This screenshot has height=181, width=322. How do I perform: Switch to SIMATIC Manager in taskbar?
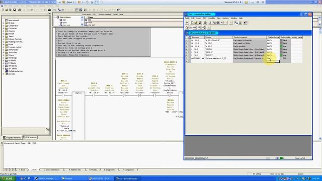tap(47, 178)
